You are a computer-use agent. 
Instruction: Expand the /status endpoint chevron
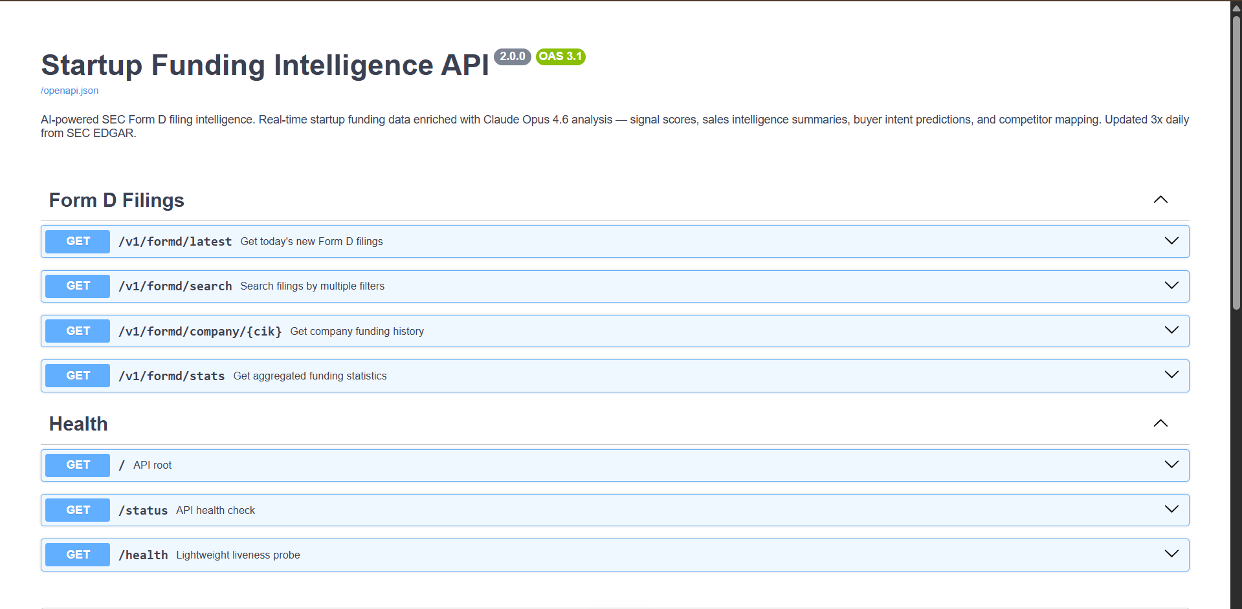[x=1171, y=509]
